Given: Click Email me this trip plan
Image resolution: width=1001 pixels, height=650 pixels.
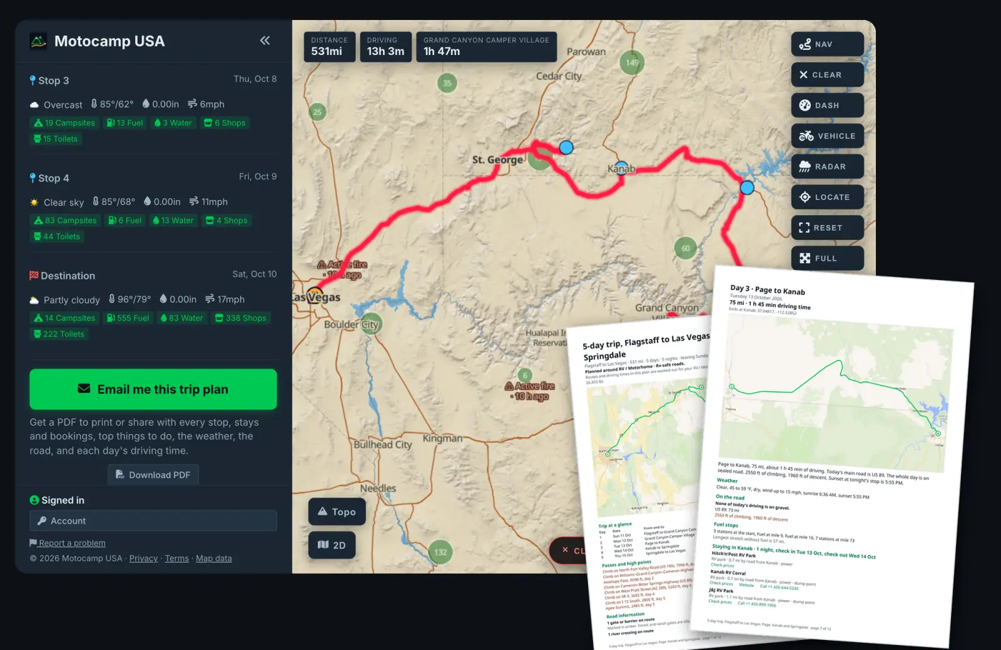Looking at the screenshot, I should 153,389.
